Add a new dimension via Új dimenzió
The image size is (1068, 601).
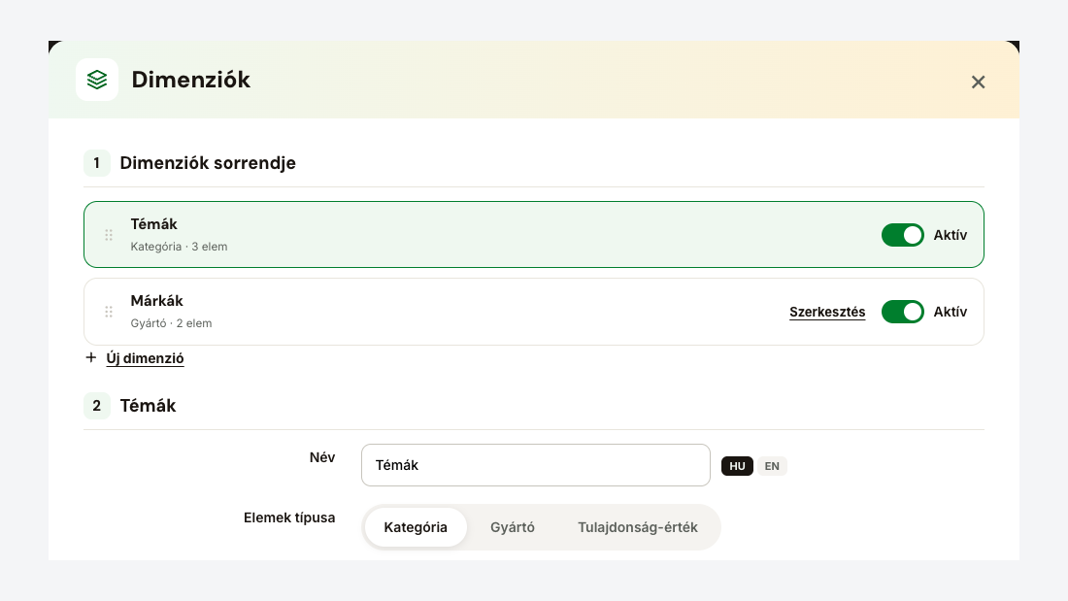145,358
